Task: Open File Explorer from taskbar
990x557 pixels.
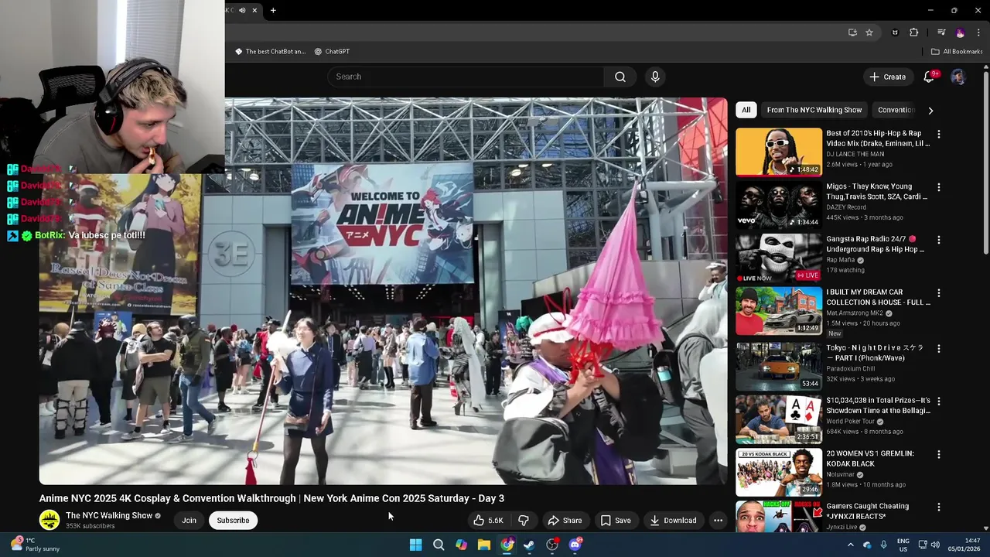Action: click(483, 545)
